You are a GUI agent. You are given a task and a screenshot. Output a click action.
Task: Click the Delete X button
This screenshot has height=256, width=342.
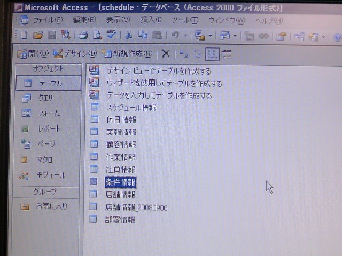coord(166,53)
